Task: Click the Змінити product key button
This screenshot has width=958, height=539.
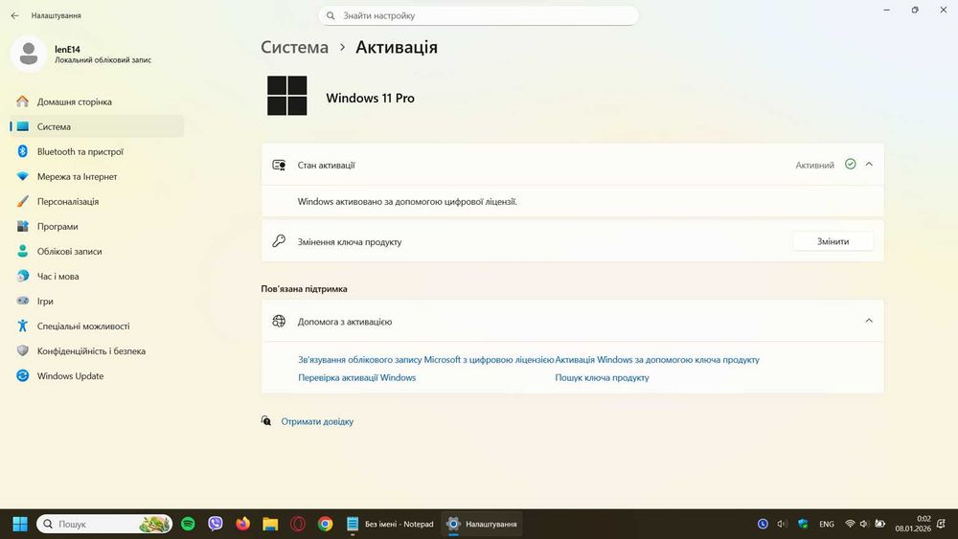Action: pos(833,241)
